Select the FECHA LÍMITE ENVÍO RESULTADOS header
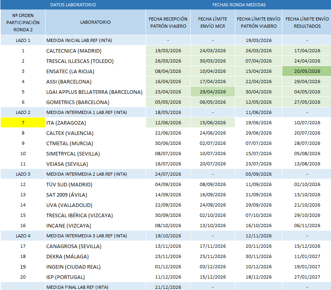Screen dimensions: 331x290 tap(307, 23)
